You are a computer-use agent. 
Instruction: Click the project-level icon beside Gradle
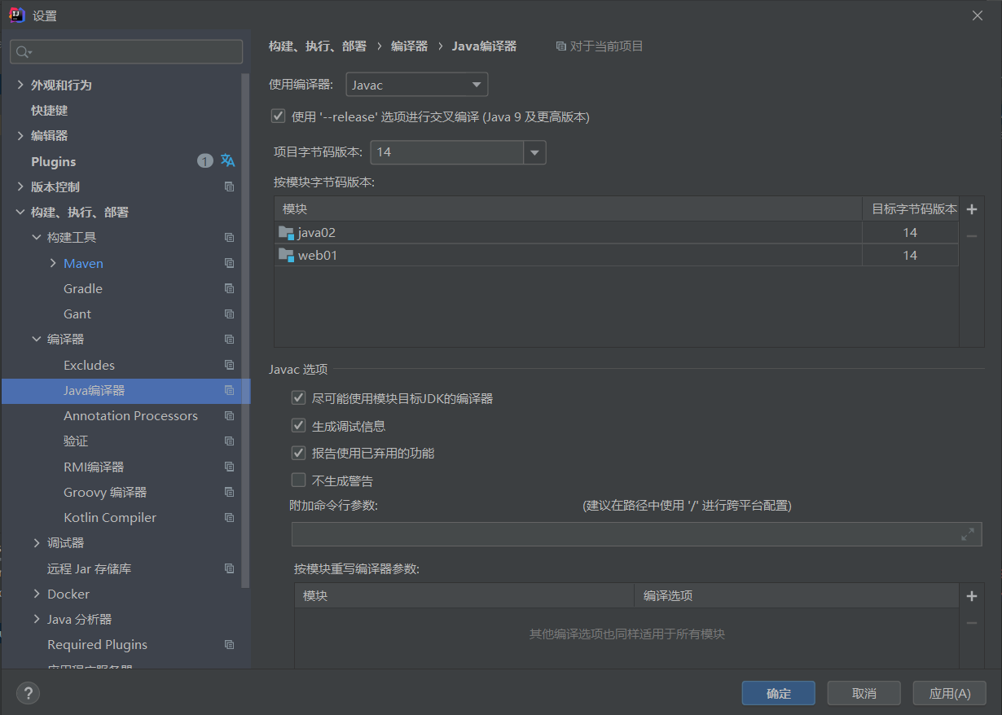(229, 288)
